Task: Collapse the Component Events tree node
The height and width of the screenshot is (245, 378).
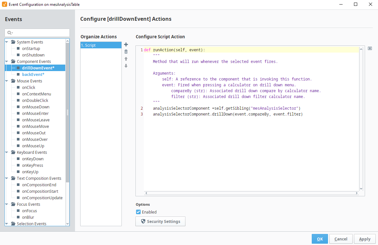Action: tap(7, 61)
